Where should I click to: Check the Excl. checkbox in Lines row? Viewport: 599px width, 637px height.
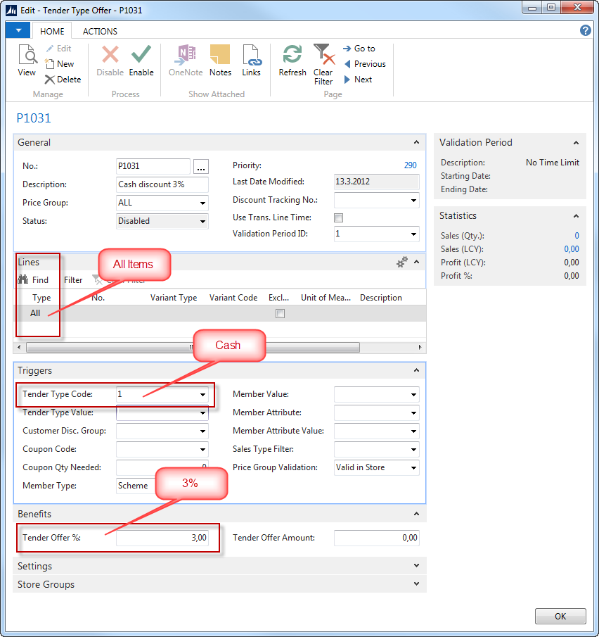(x=280, y=314)
